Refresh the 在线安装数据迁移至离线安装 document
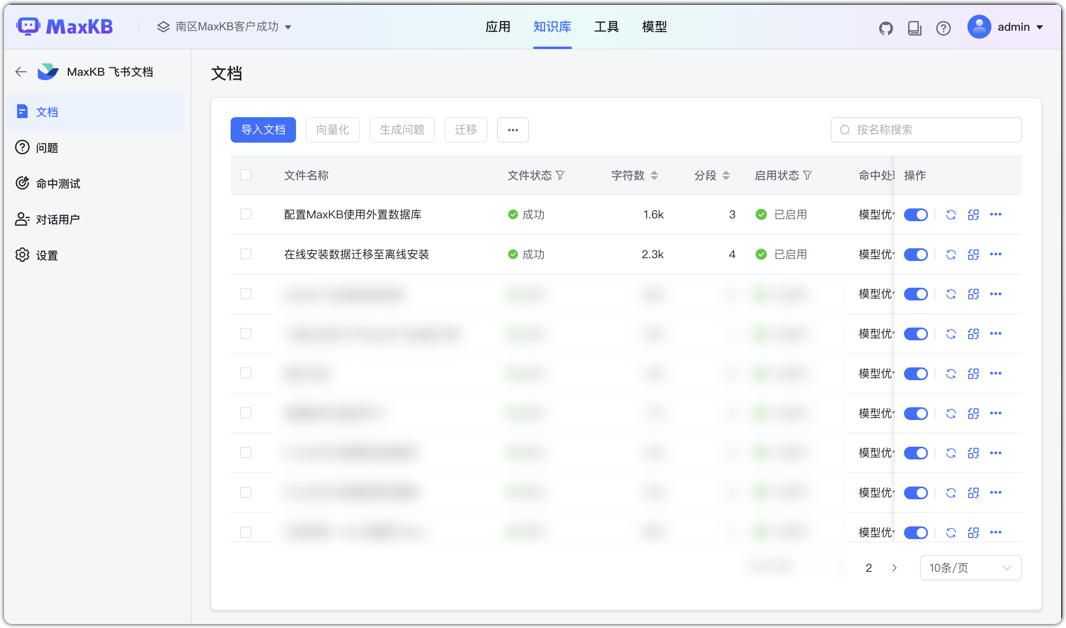 pyautogui.click(x=951, y=254)
